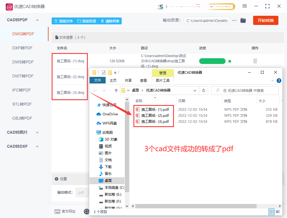287x218 pixels.
Task: Select file 施工图纸- (1).pdf
Action: 152,109
